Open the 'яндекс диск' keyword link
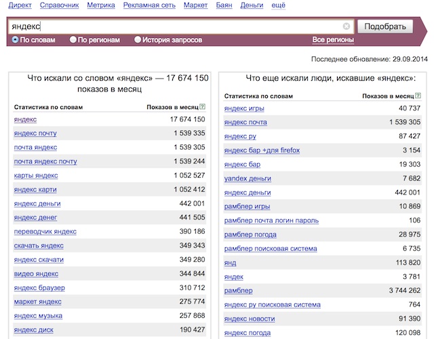 [33, 330]
